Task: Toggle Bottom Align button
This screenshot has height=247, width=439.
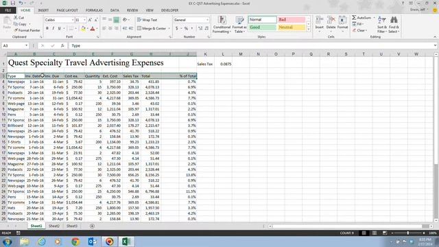Action: [x=116, y=20]
